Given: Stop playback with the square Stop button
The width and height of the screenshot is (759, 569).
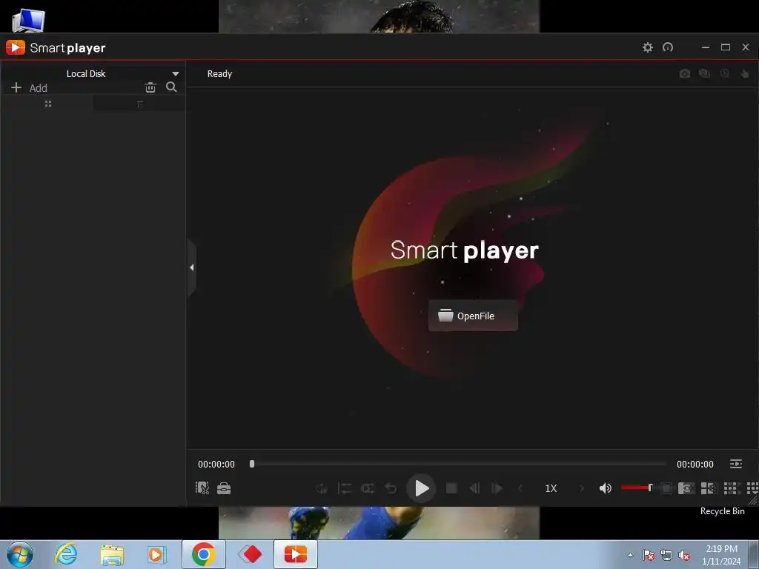Looking at the screenshot, I should [x=451, y=489].
